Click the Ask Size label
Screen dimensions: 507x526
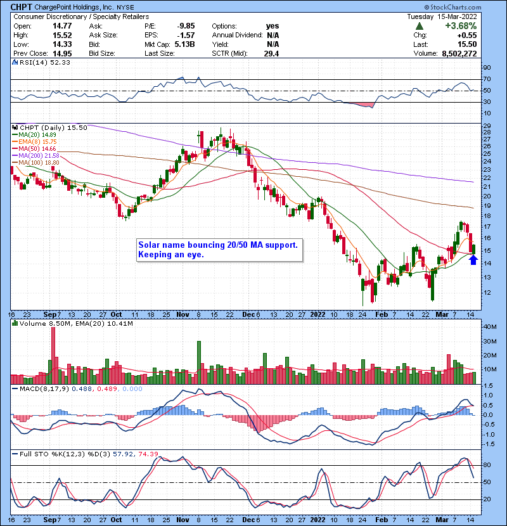pyautogui.click(x=103, y=35)
